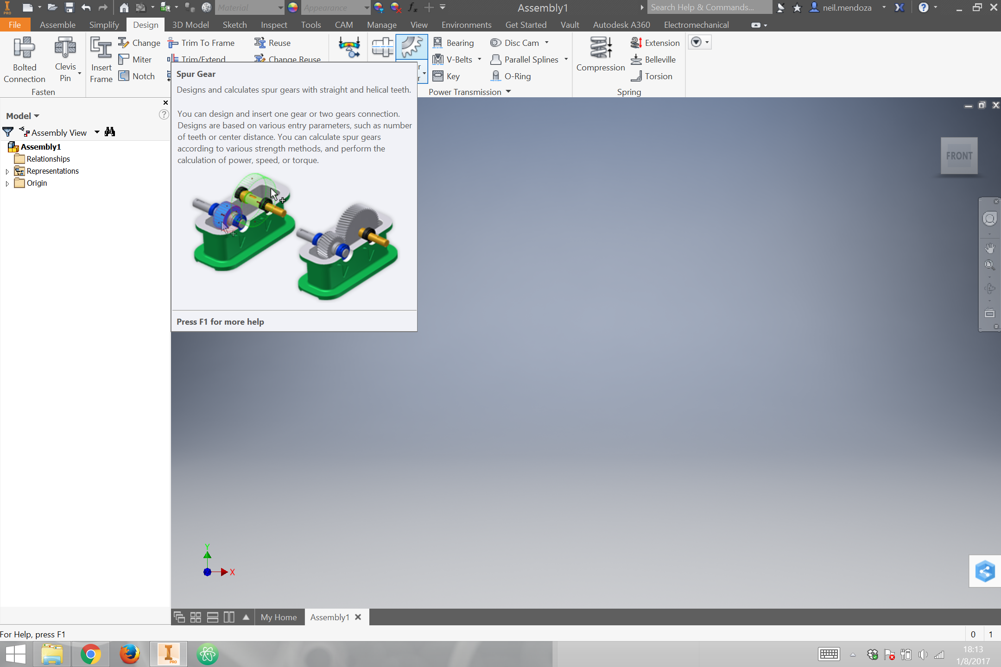Click the Parallel Splines generator

[x=524, y=59]
